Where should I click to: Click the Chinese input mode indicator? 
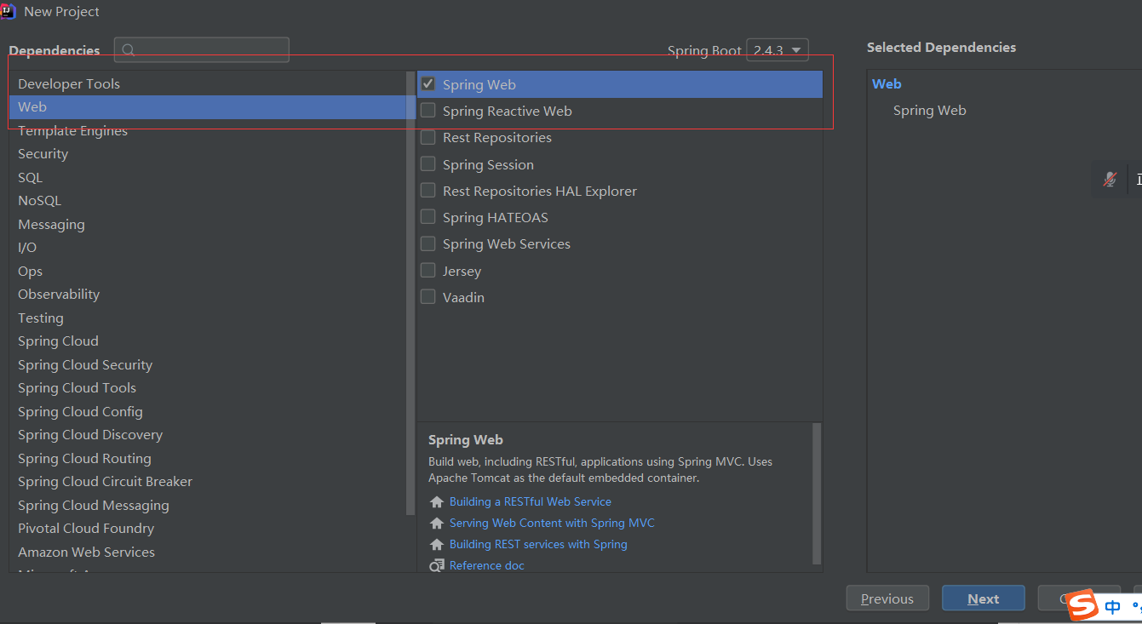point(1111,606)
